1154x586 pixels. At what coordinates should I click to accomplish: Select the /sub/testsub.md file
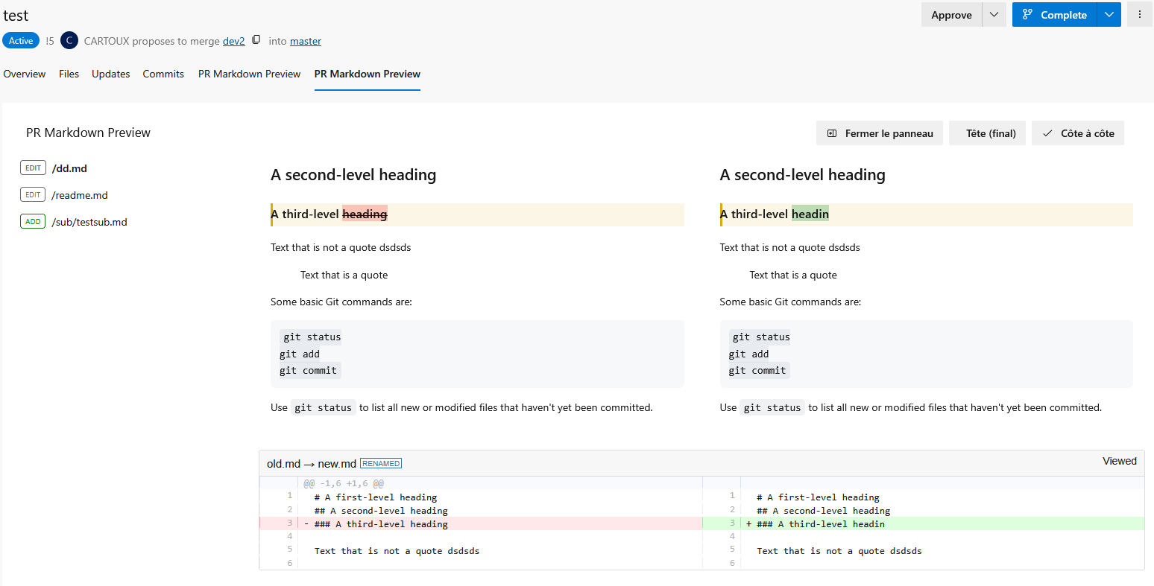point(89,222)
